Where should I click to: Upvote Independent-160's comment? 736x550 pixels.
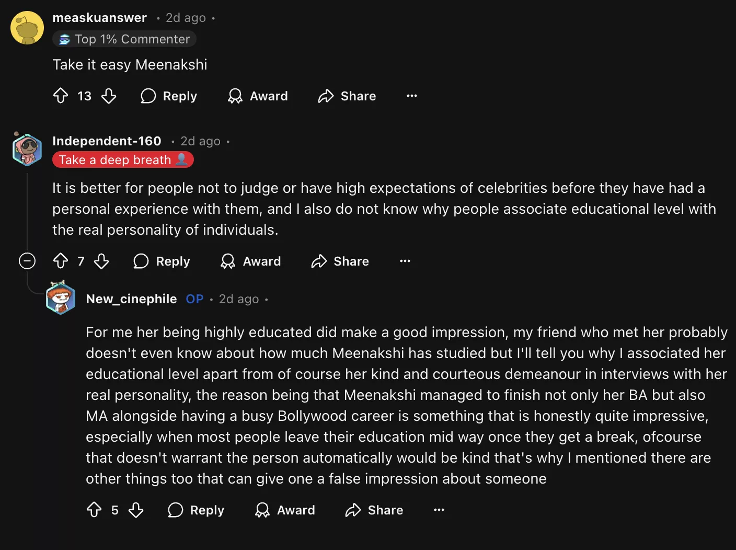pyautogui.click(x=61, y=261)
